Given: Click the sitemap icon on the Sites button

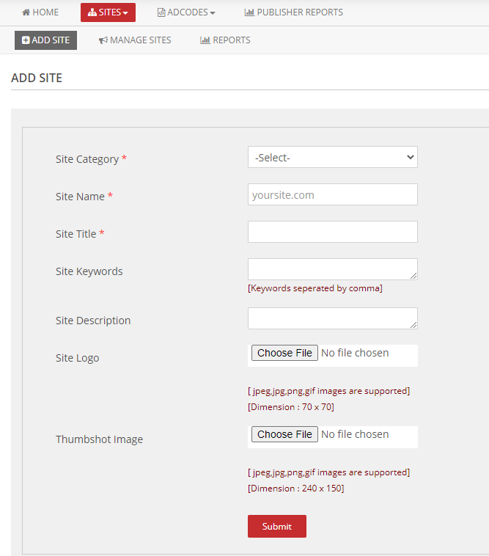Looking at the screenshot, I should pyautogui.click(x=92, y=12).
